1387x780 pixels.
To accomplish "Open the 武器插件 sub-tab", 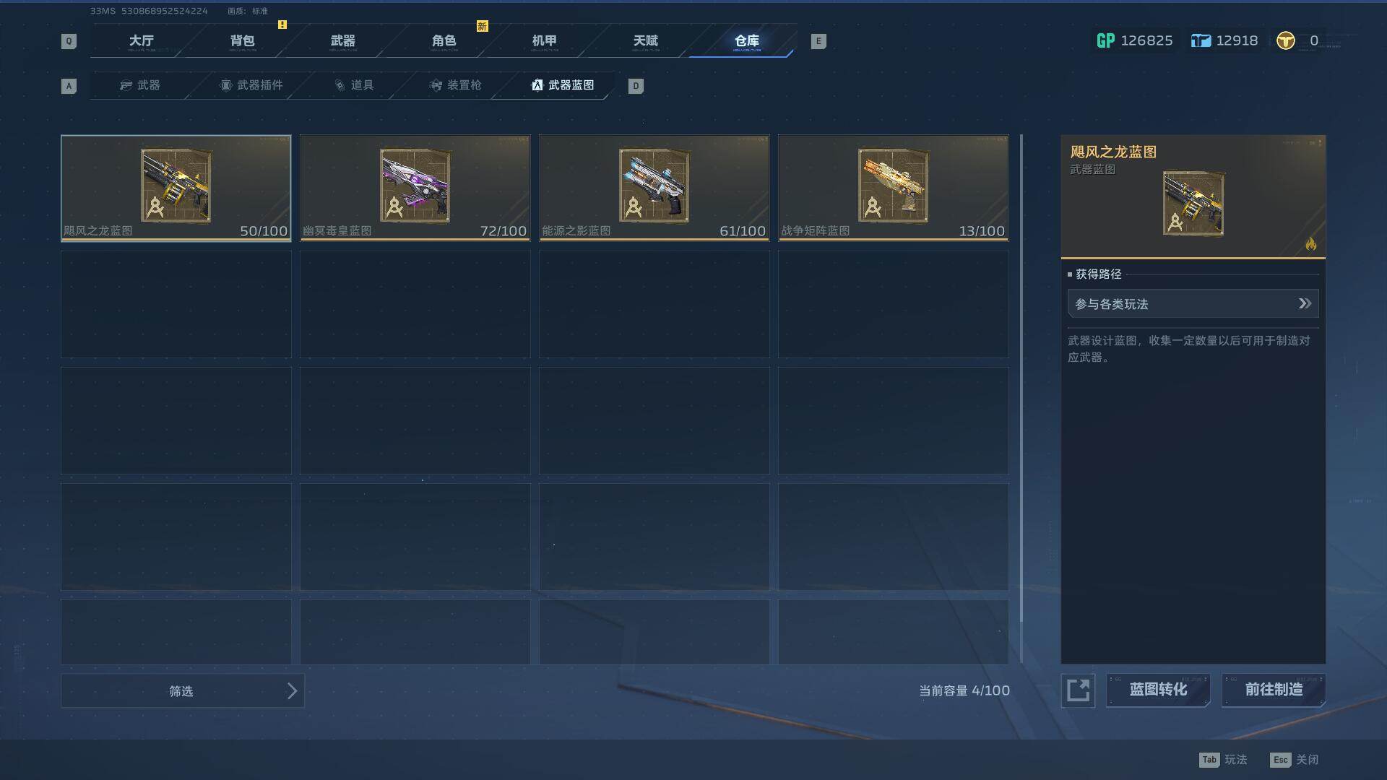I will [252, 85].
